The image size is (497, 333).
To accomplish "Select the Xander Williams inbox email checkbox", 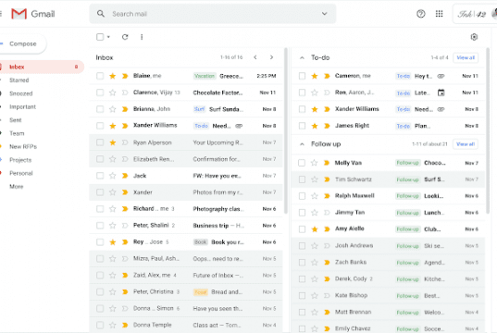I will 100,126.
